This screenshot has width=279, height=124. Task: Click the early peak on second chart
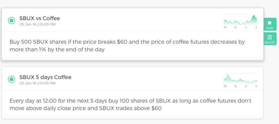(228, 76)
